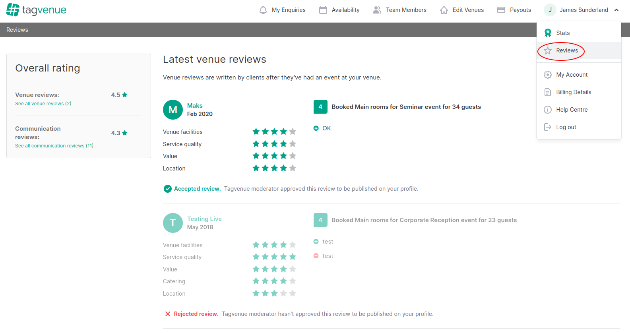Click the green M avatar for Maks

tap(173, 110)
